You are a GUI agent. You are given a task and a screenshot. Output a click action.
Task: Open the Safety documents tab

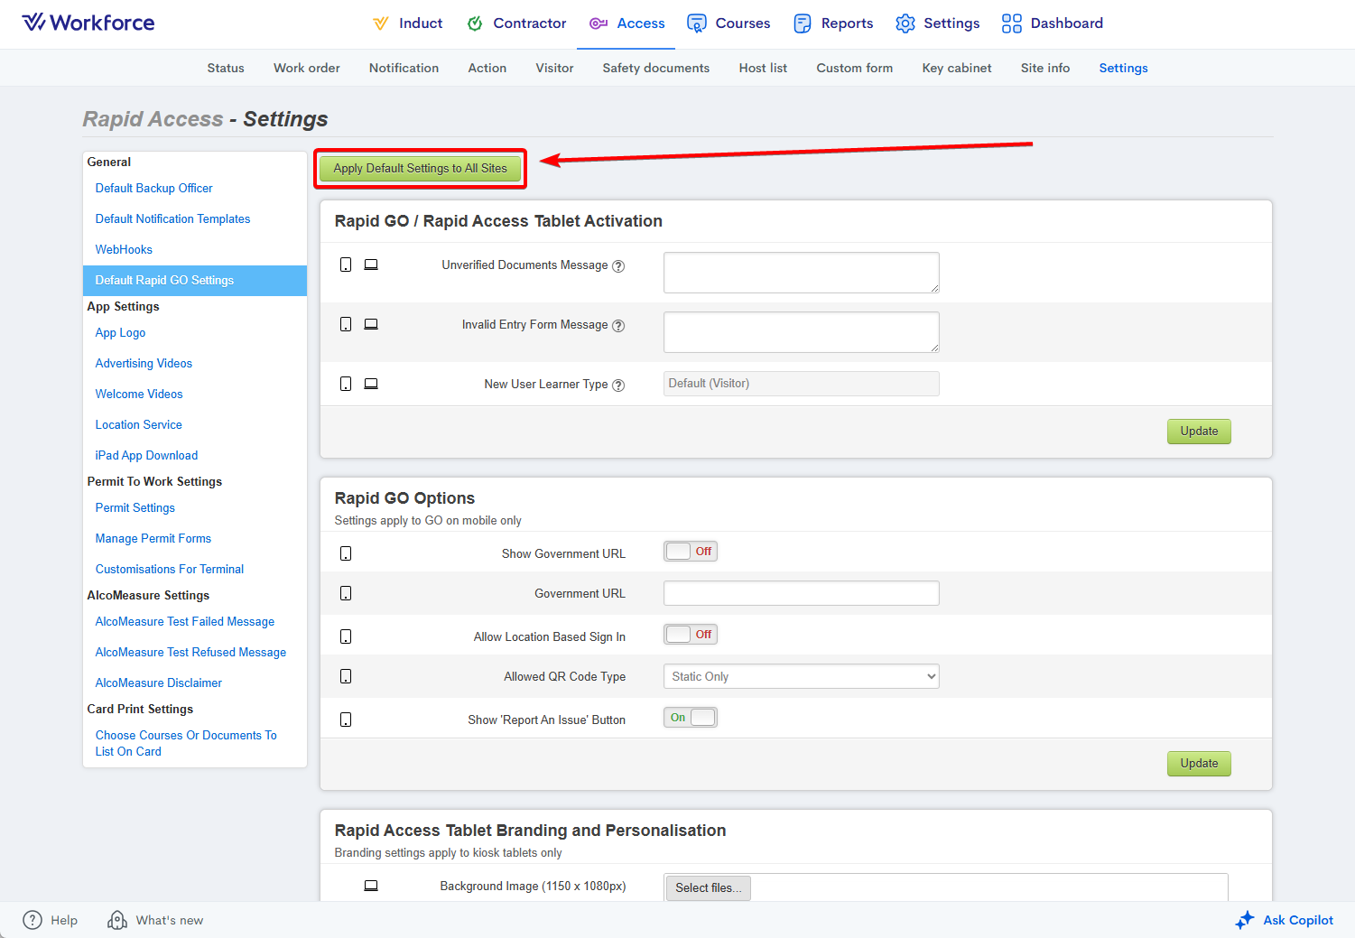coord(655,68)
